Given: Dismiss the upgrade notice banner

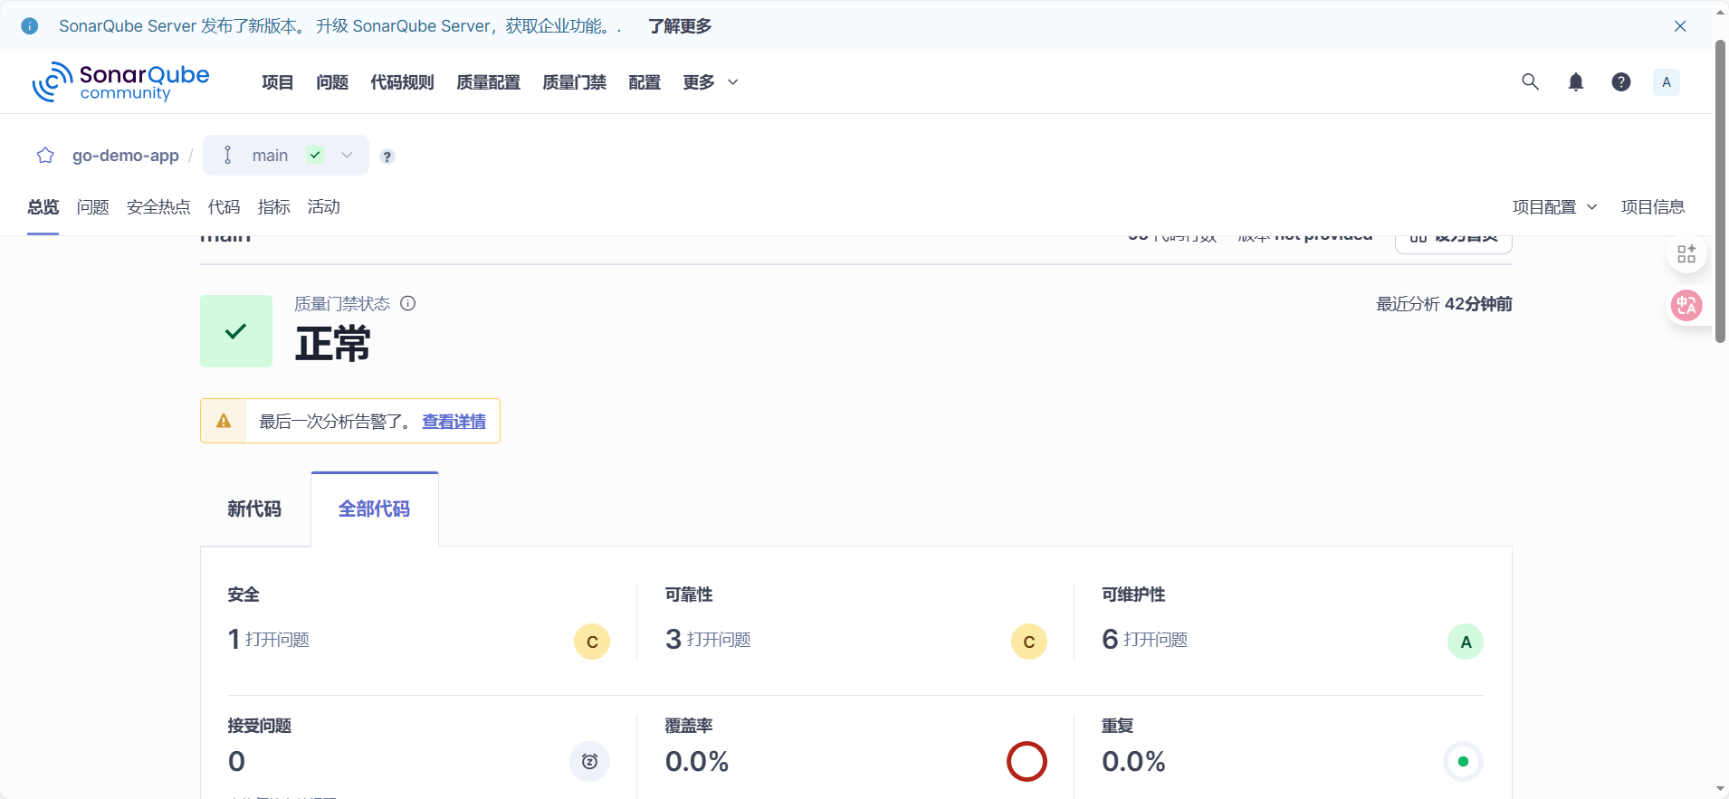Looking at the screenshot, I should (x=1680, y=26).
